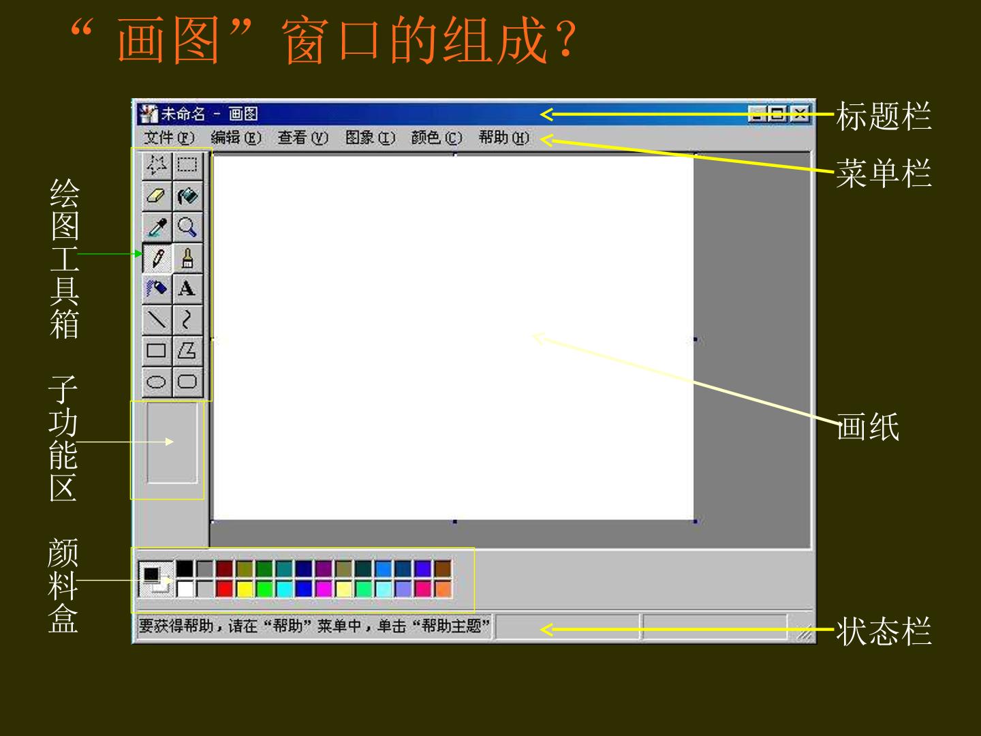This screenshot has width=981, height=736.
Task: Select the Pencil tool
Action: (x=157, y=258)
